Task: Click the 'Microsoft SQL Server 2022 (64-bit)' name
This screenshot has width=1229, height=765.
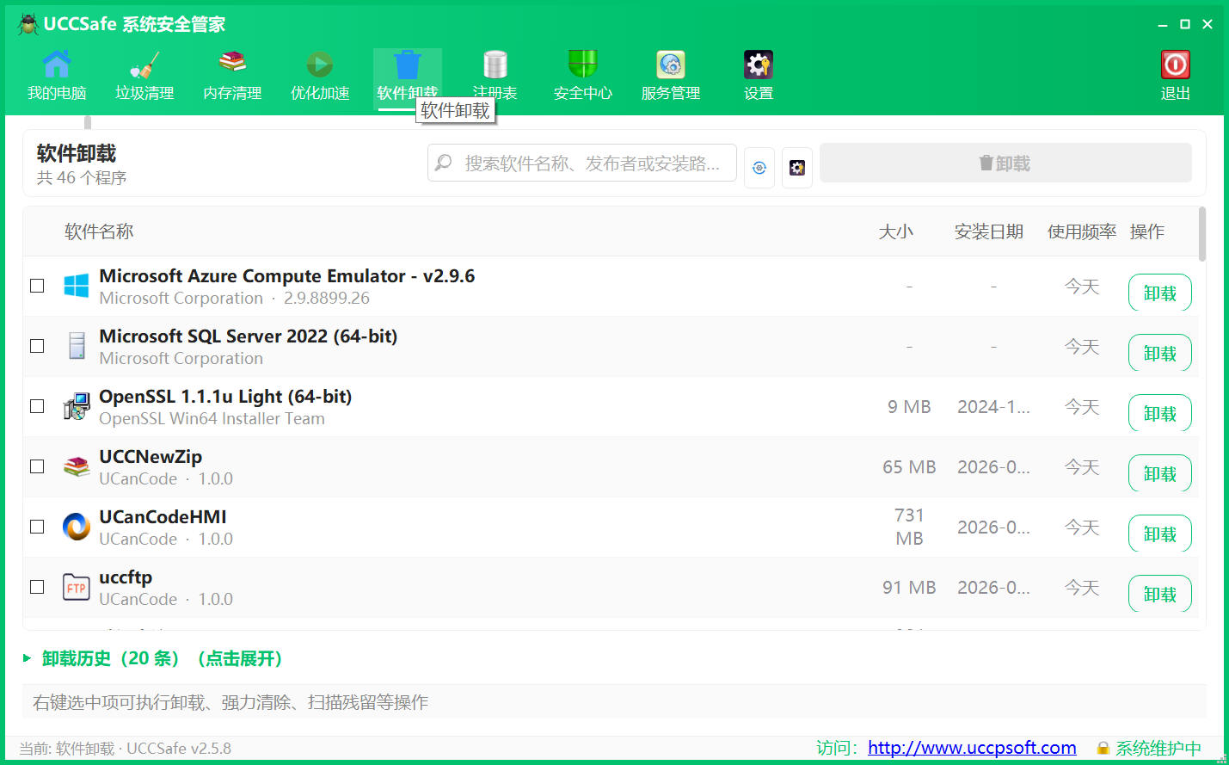Action: [x=249, y=336]
